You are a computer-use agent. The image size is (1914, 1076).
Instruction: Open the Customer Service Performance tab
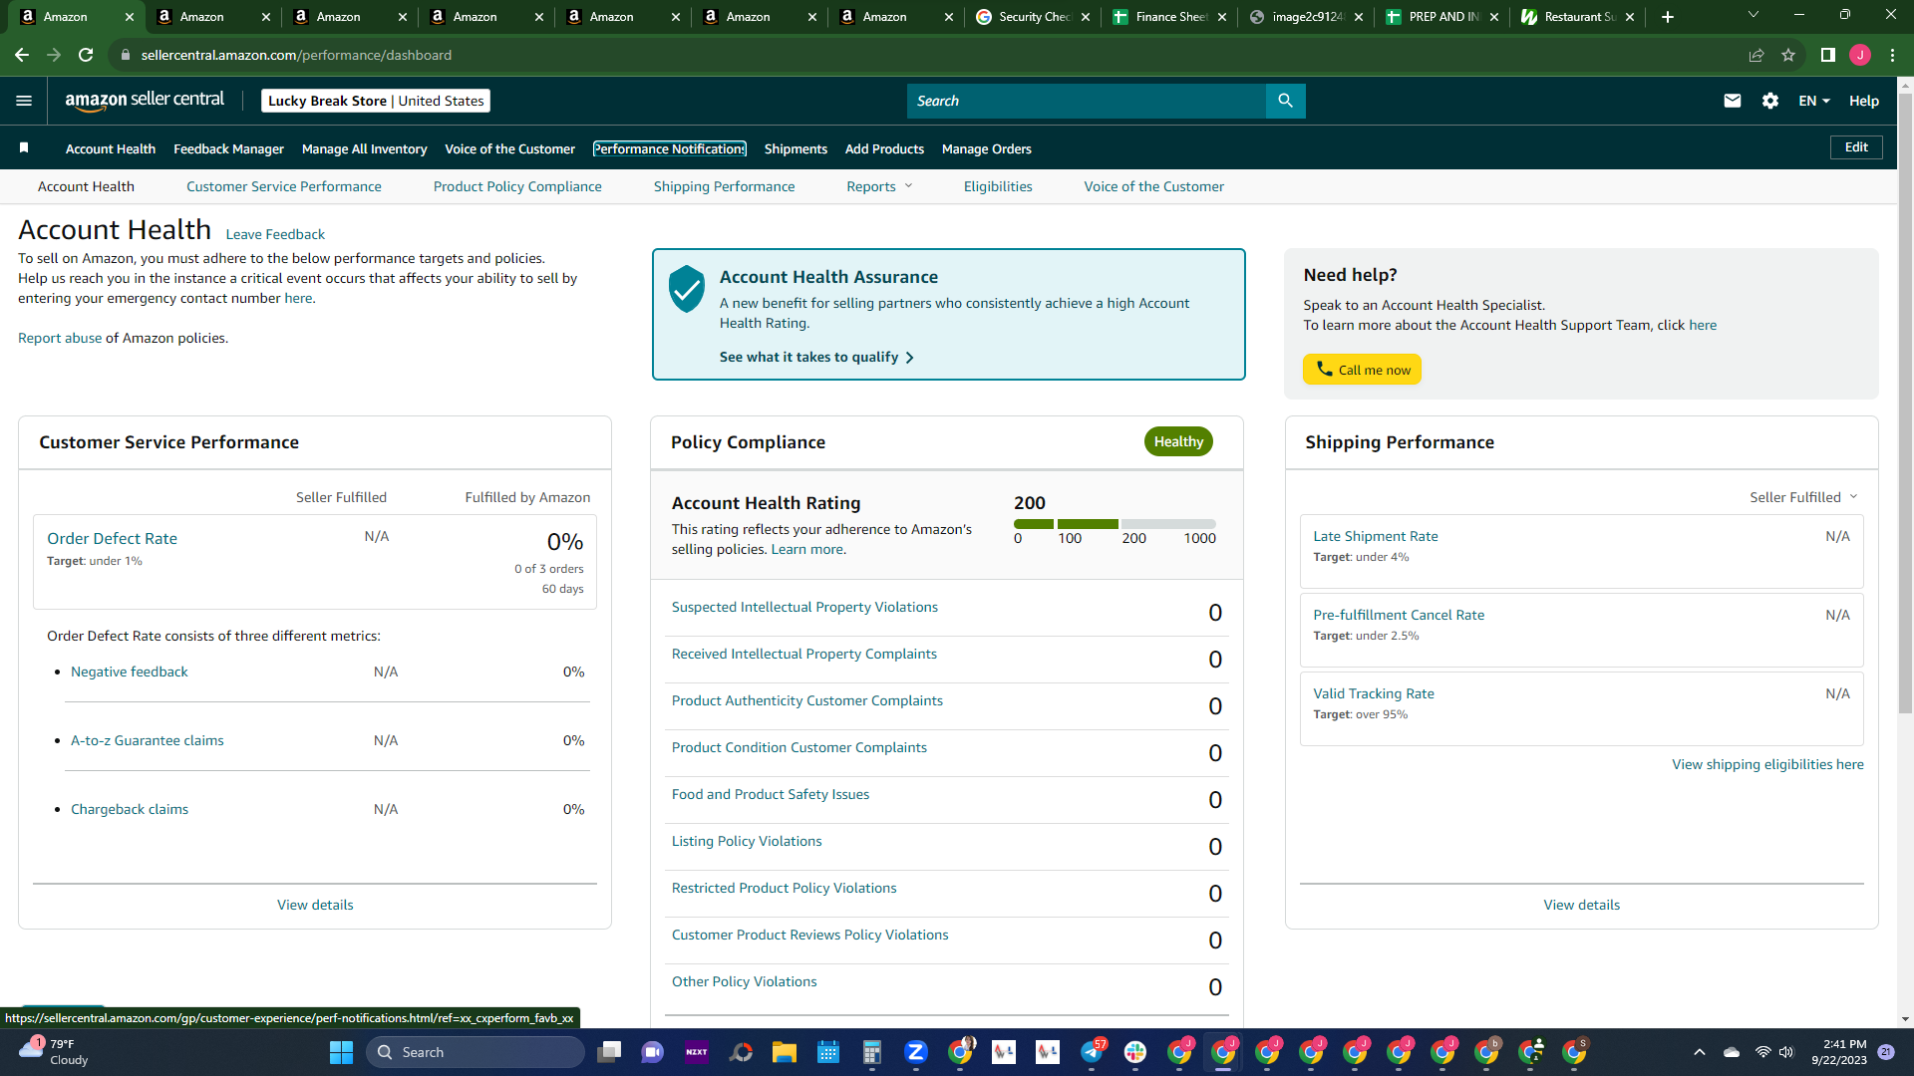point(284,186)
